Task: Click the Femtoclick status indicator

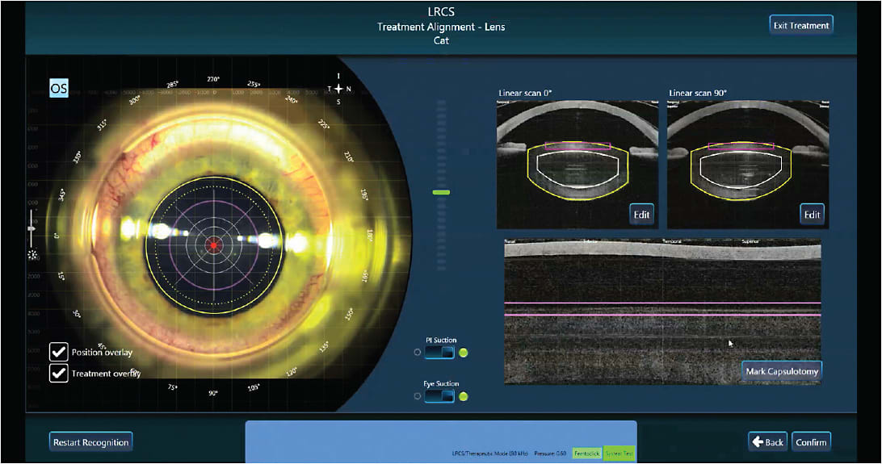Action: [x=586, y=454]
